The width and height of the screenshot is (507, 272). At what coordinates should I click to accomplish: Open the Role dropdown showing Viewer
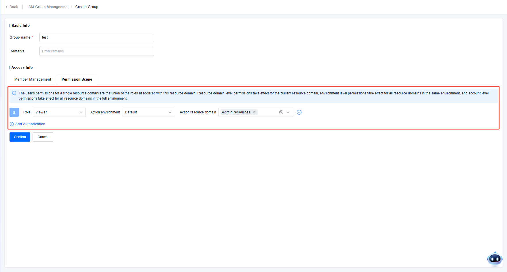point(59,112)
